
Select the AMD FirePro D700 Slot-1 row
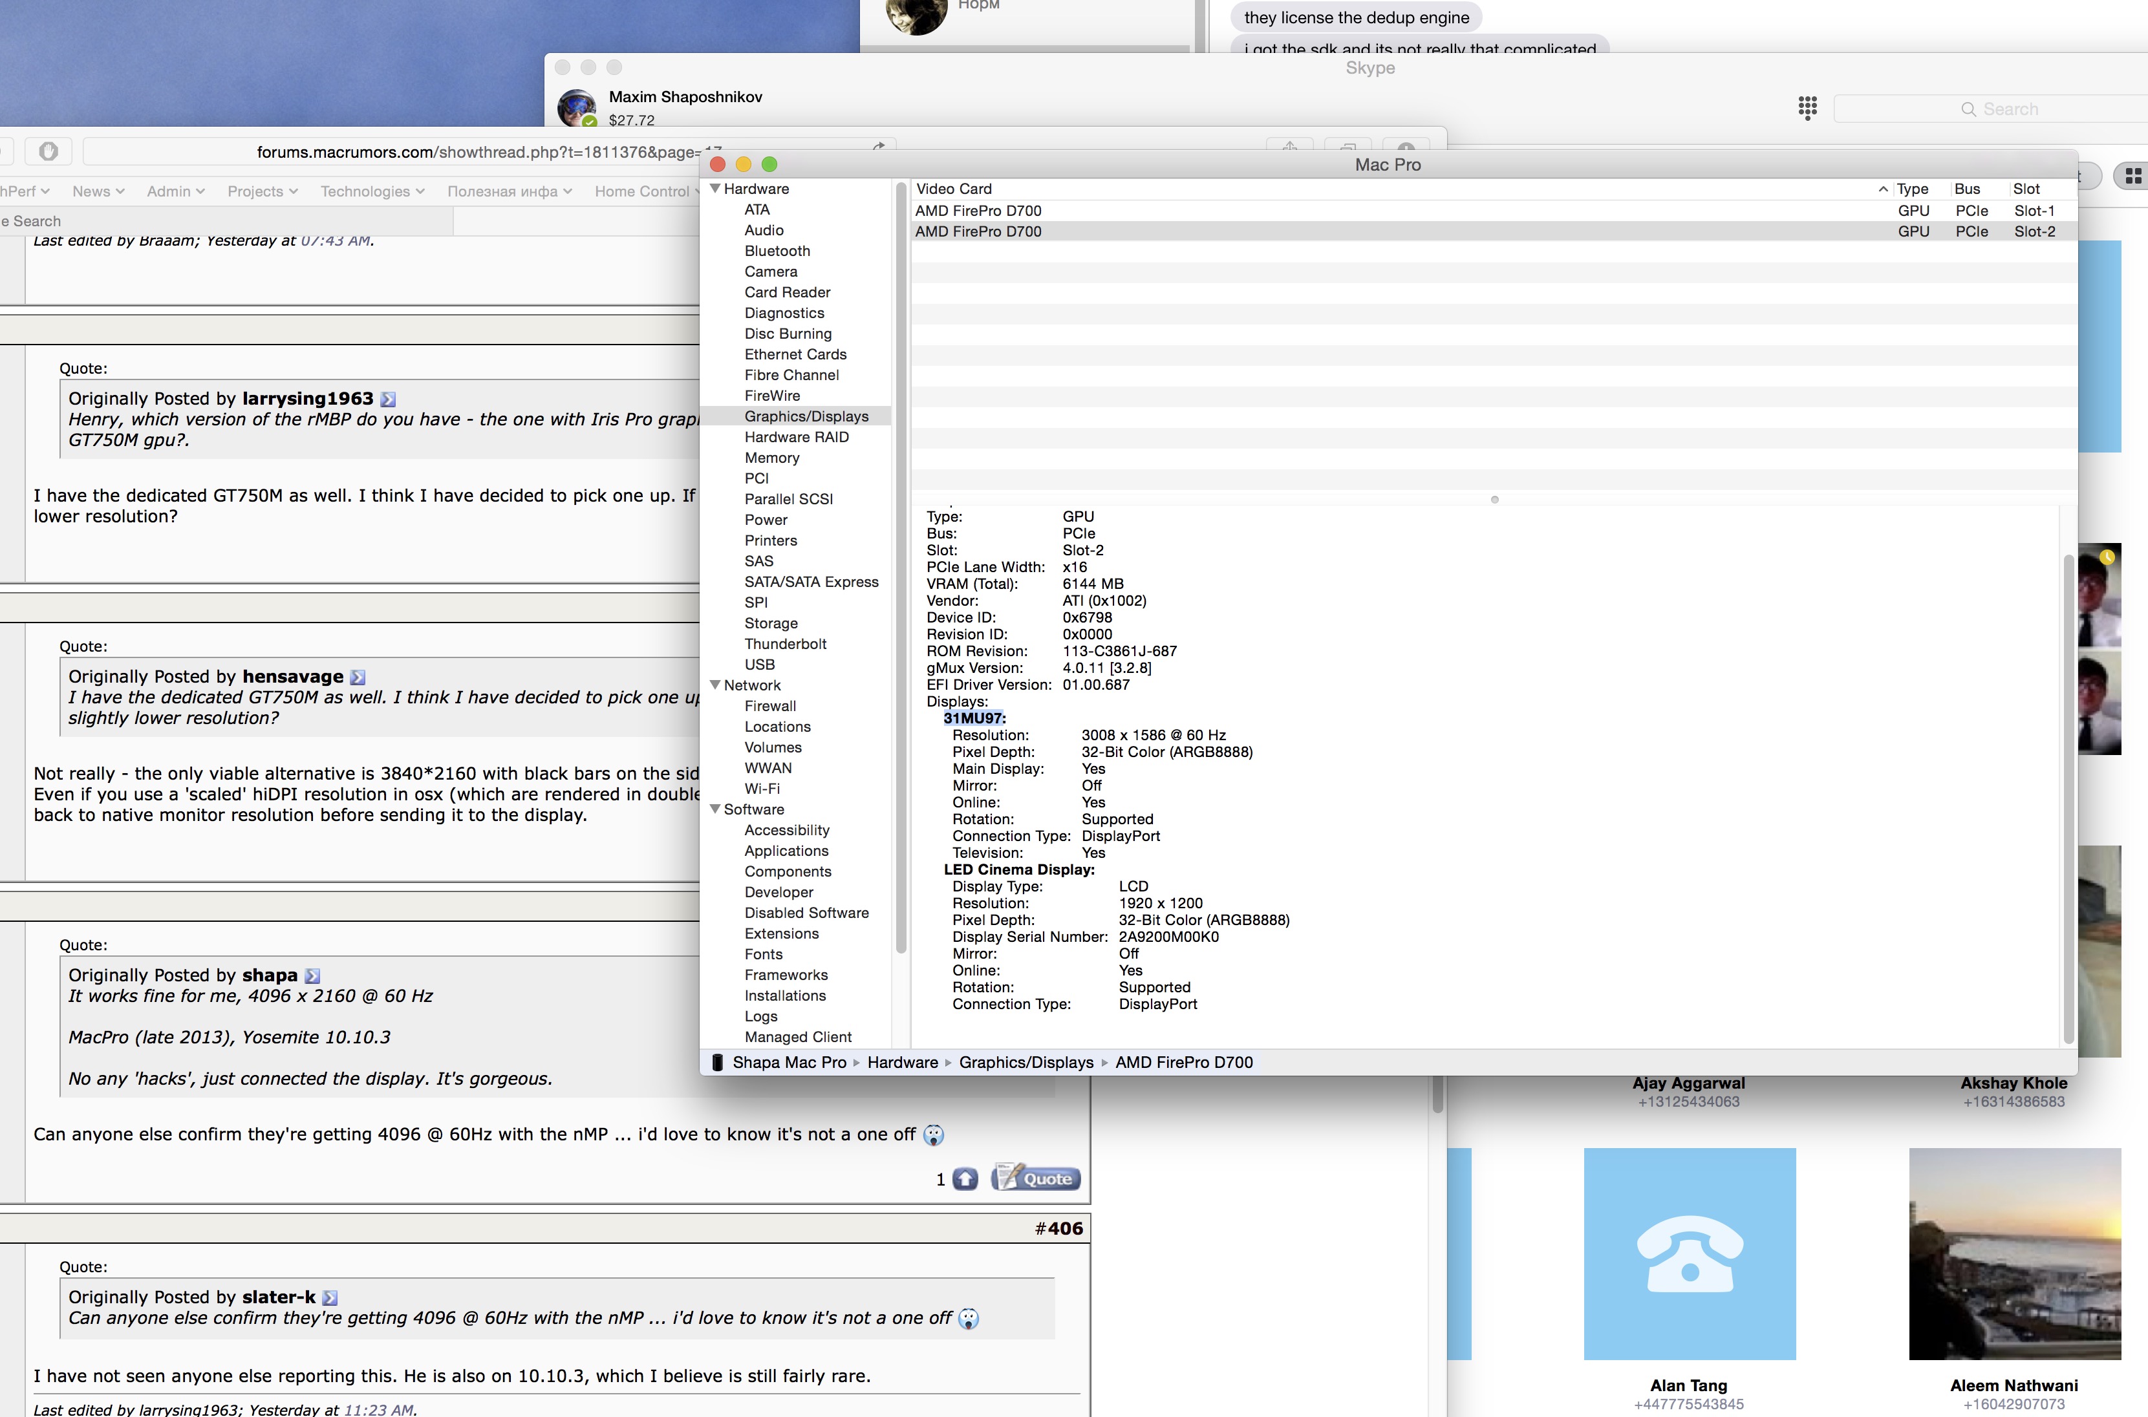[1494, 211]
